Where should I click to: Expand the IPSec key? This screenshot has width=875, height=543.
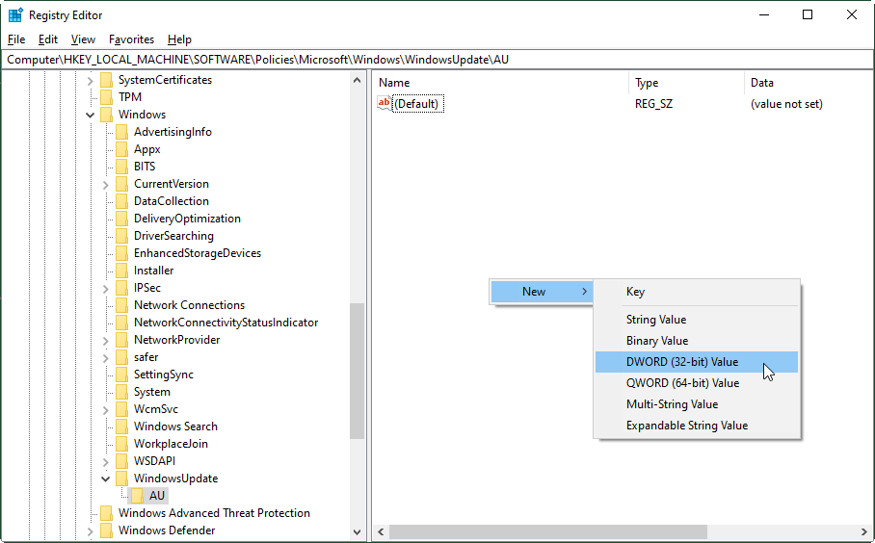(105, 289)
